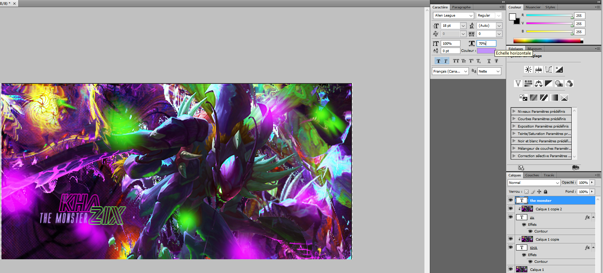Hide the zix text layer

[x=510, y=217]
